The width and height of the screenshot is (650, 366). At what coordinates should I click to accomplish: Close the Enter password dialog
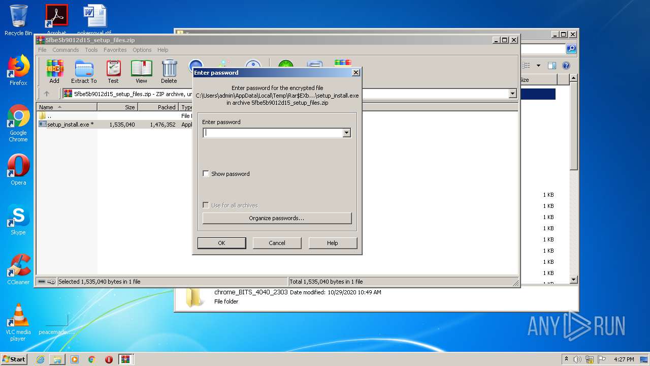point(356,73)
